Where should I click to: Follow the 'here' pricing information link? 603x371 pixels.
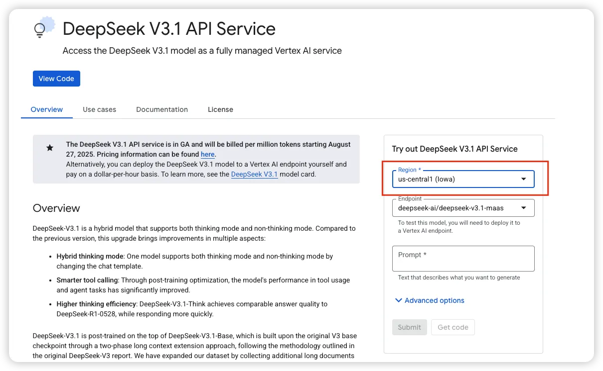(207, 155)
